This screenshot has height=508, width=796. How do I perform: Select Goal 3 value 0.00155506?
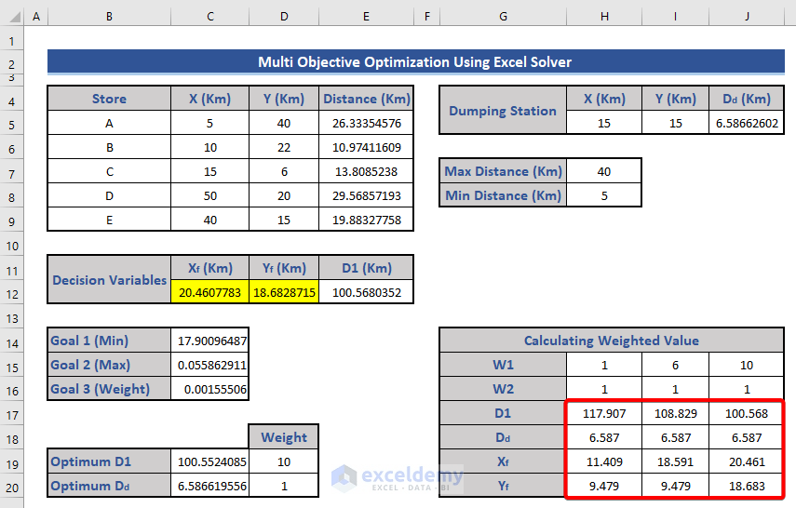coord(210,389)
